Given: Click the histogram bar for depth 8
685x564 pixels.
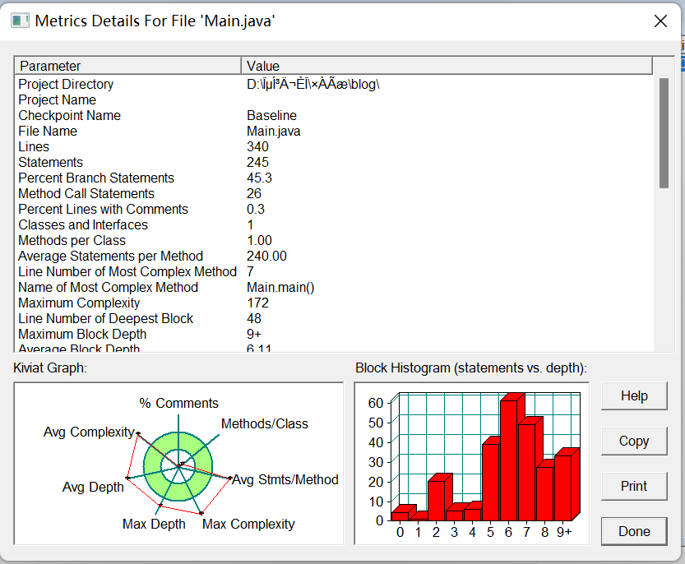Looking at the screenshot, I should (546, 493).
